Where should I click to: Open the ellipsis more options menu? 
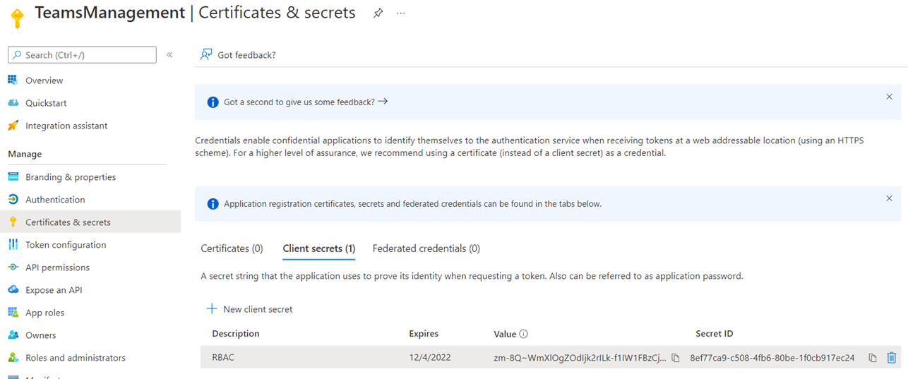click(x=401, y=13)
